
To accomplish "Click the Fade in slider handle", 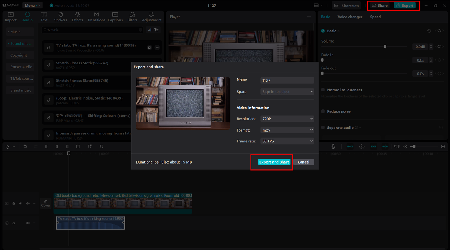I will [322, 60].
